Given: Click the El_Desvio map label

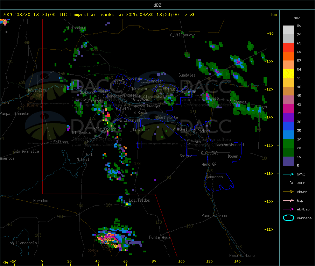Looking at the screenshot, I should coord(82,132).
